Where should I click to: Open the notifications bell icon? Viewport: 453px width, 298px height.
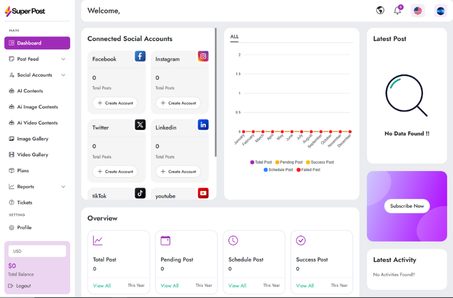click(x=397, y=10)
